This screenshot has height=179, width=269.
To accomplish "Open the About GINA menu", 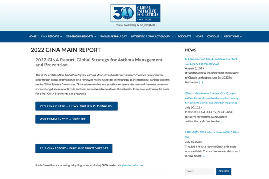I will pos(232,37).
